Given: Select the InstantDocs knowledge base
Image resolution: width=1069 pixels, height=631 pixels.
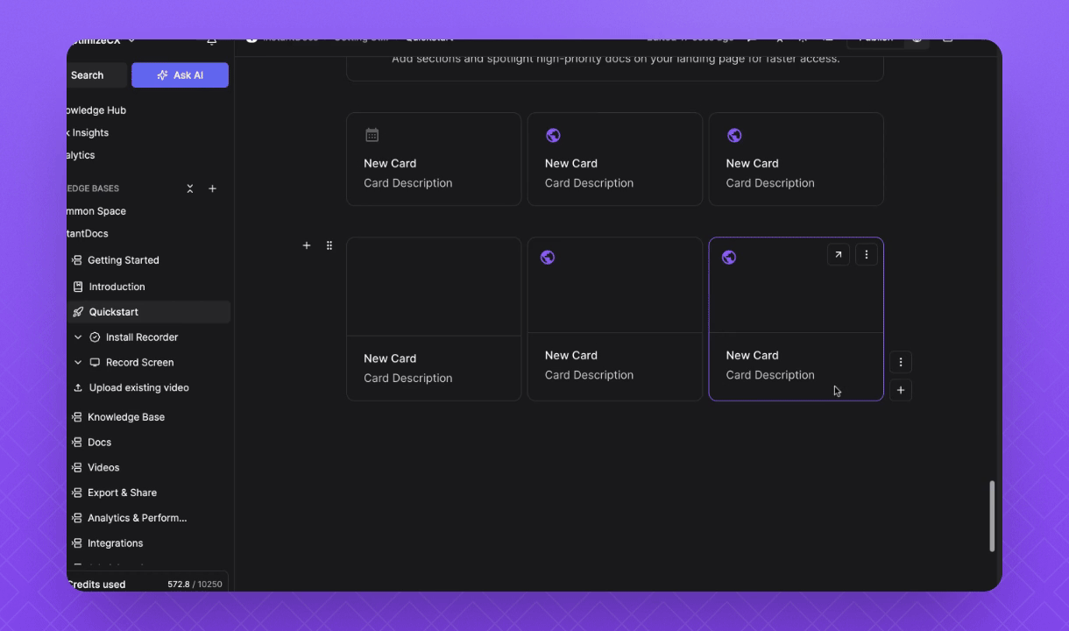Looking at the screenshot, I should [x=88, y=234].
